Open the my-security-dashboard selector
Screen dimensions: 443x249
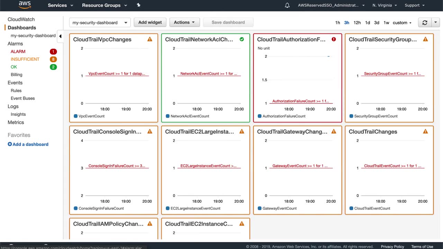tap(100, 22)
